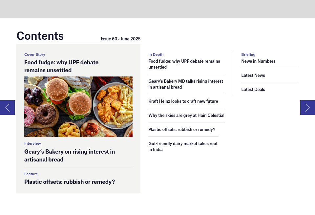Open the Latest News section

coord(253,75)
